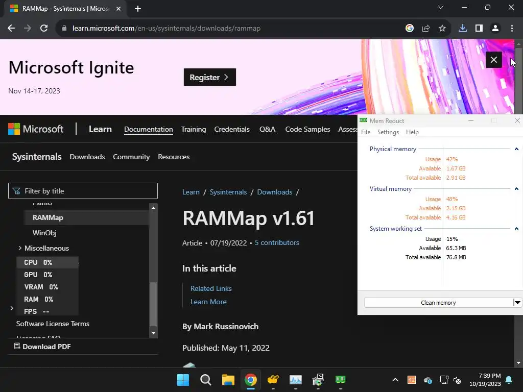Open Sysinternals Downloads menu

click(x=87, y=157)
